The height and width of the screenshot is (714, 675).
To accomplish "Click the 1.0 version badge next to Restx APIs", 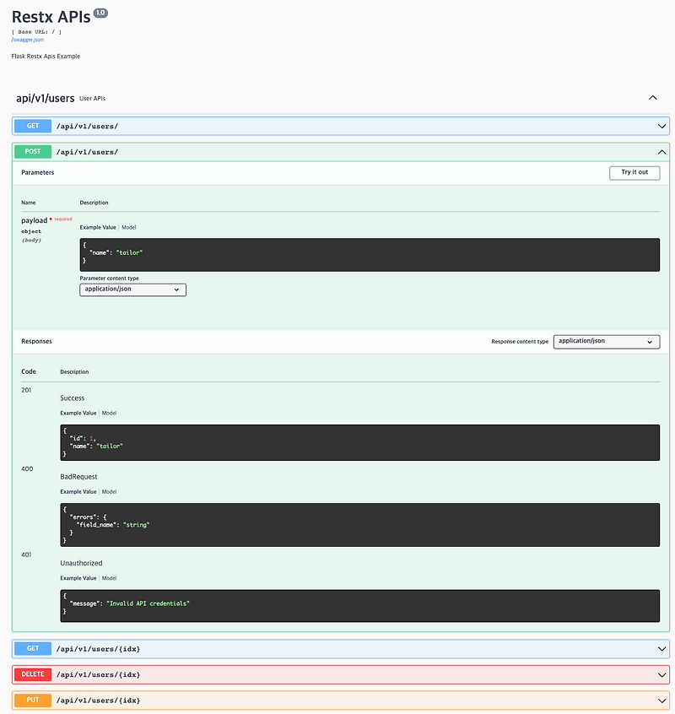I will click(101, 12).
